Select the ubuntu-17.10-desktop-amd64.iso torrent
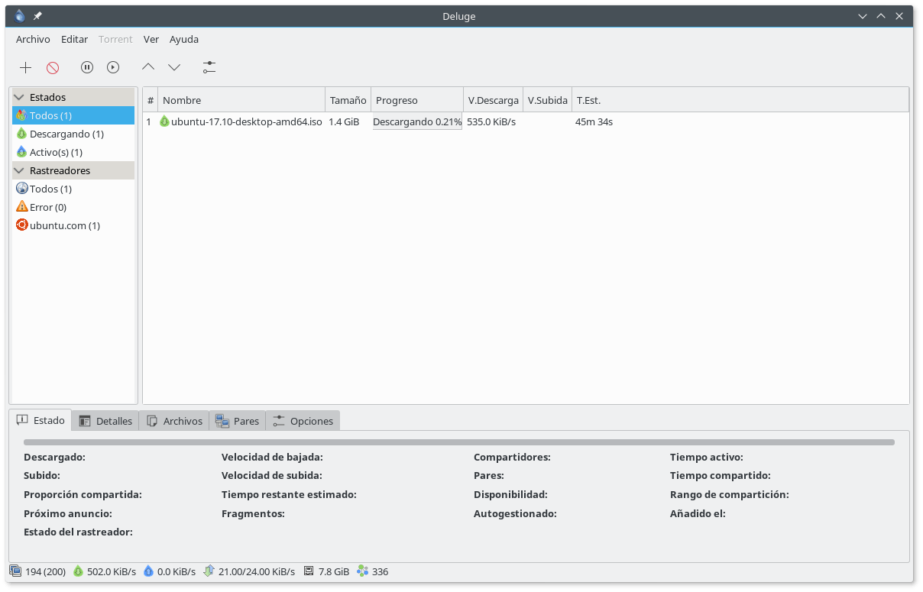The image size is (923, 592). click(246, 121)
